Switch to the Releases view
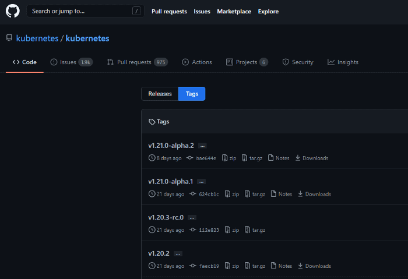Image resolution: width=408 pixels, height=279 pixels. point(160,94)
